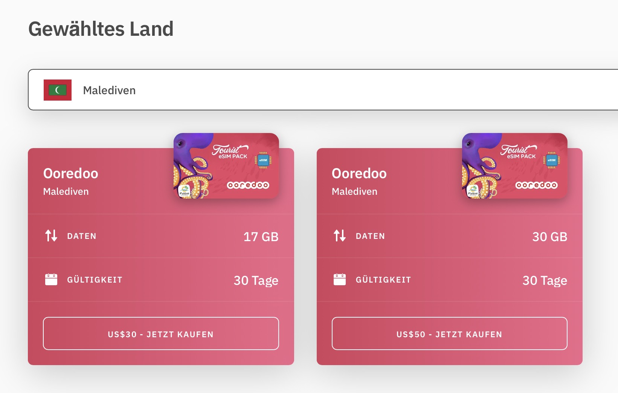Screen dimensions: 618x393
Task: Click the 17 GB data amount
Action: pyautogui.click(x=261, y=237)
